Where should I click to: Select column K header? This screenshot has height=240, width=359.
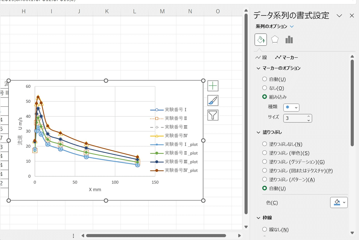pyautogui.click(x=107, y=11)
